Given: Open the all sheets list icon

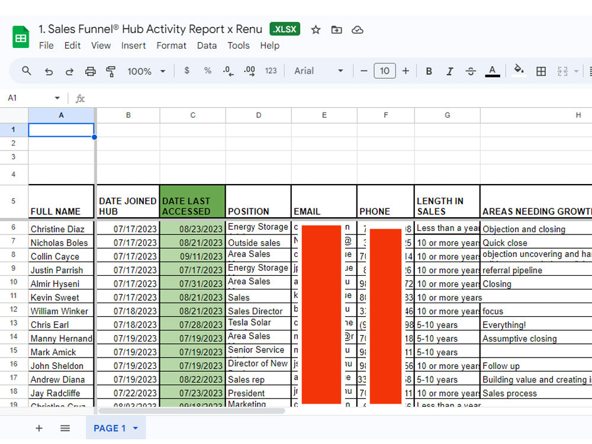Looking at the screenshot, I should click(65, 428).
